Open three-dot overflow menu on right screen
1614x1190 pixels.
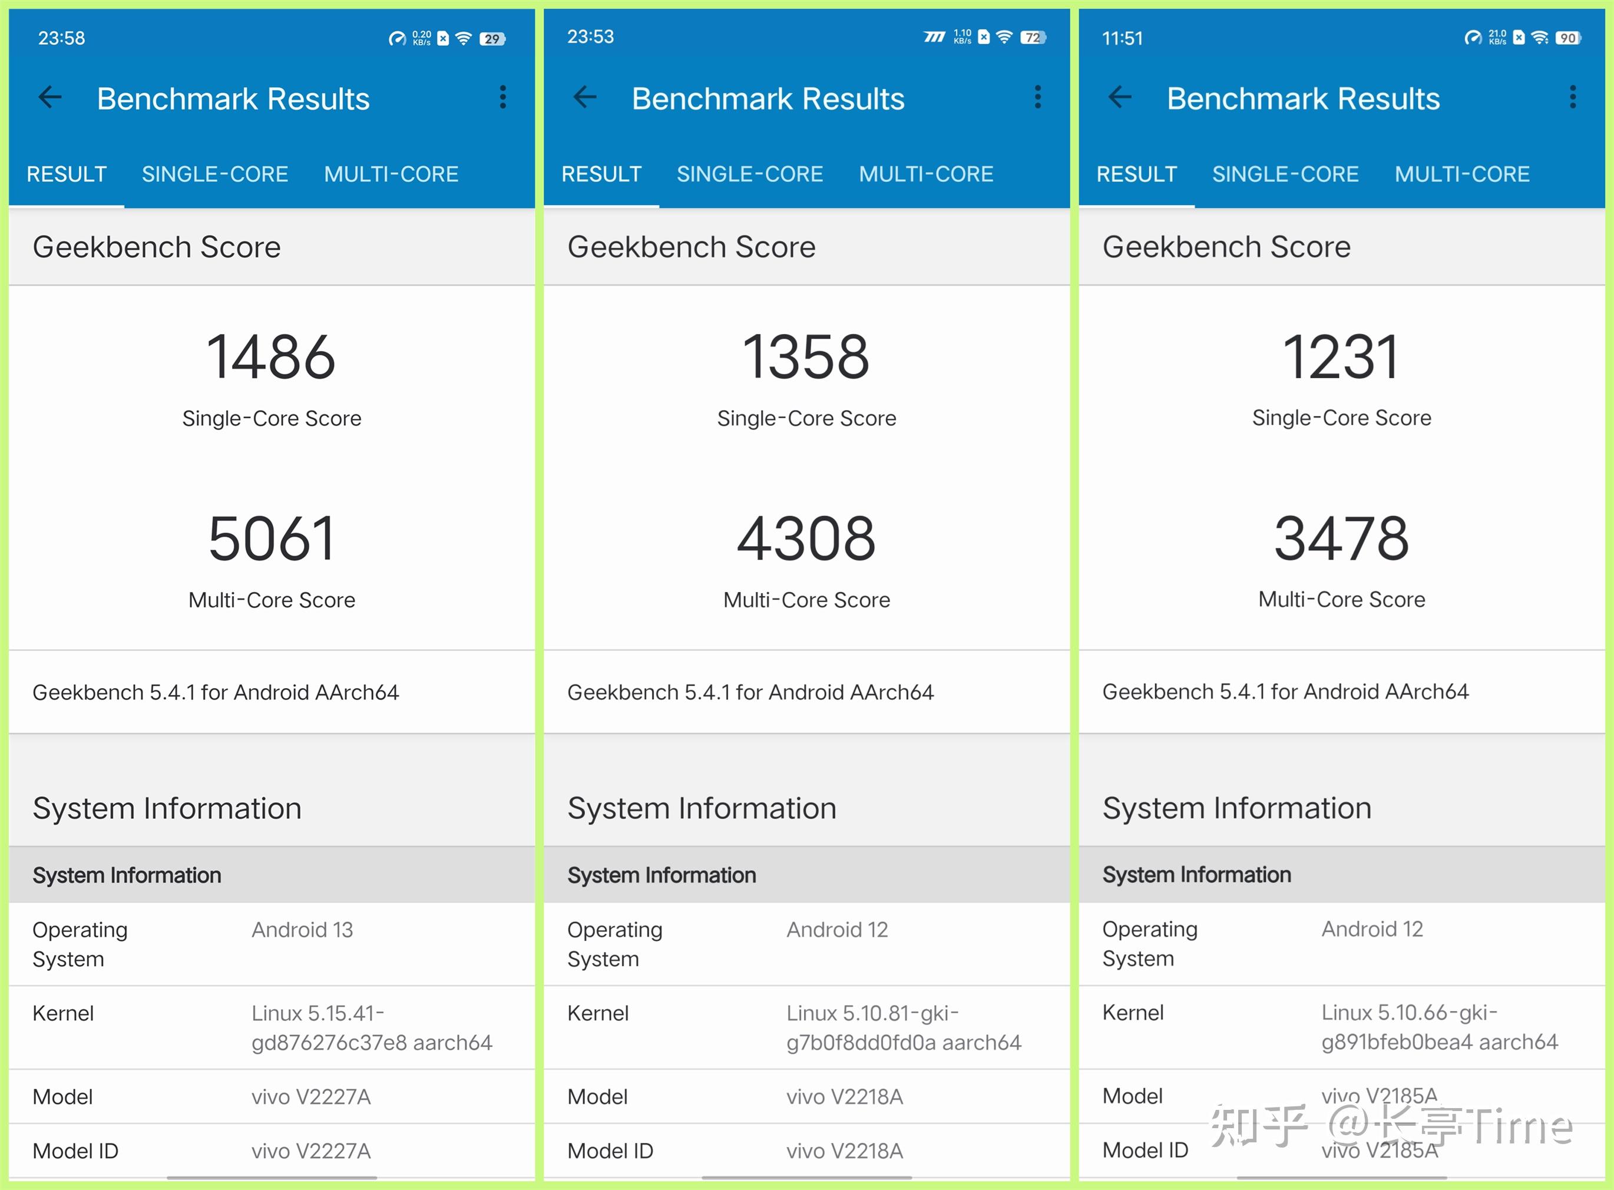click(x=1573, y=97)
